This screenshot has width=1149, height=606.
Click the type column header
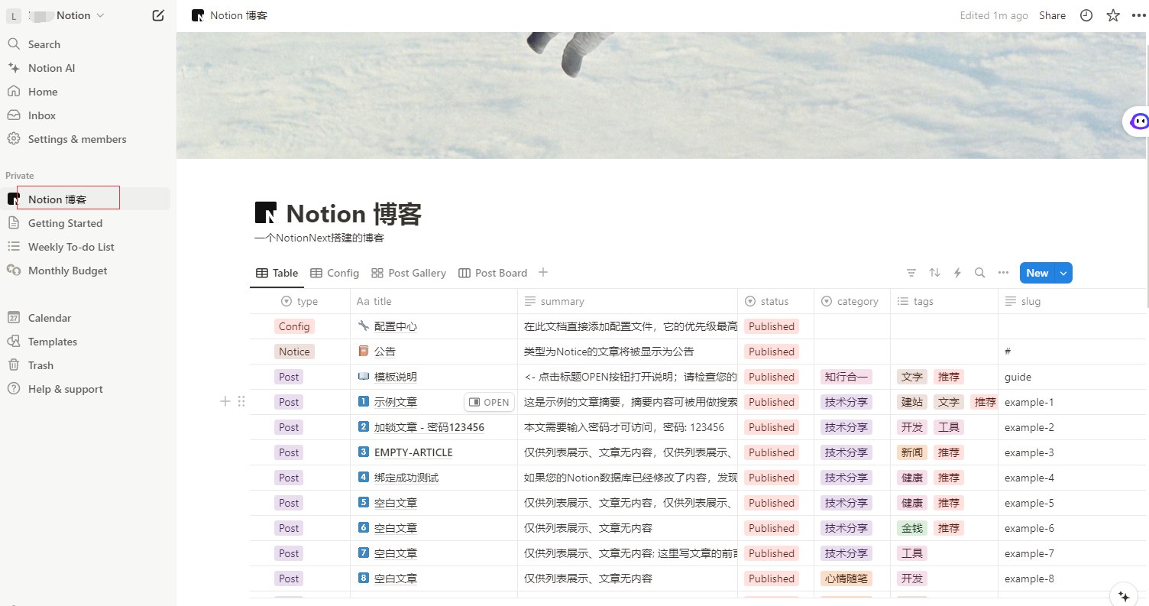[x=300, y=301]
